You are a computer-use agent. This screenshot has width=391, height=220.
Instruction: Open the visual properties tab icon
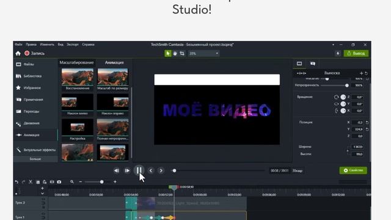299,64
